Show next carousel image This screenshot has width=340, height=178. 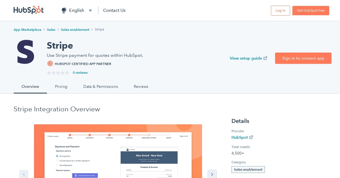[x=212, y=174]
